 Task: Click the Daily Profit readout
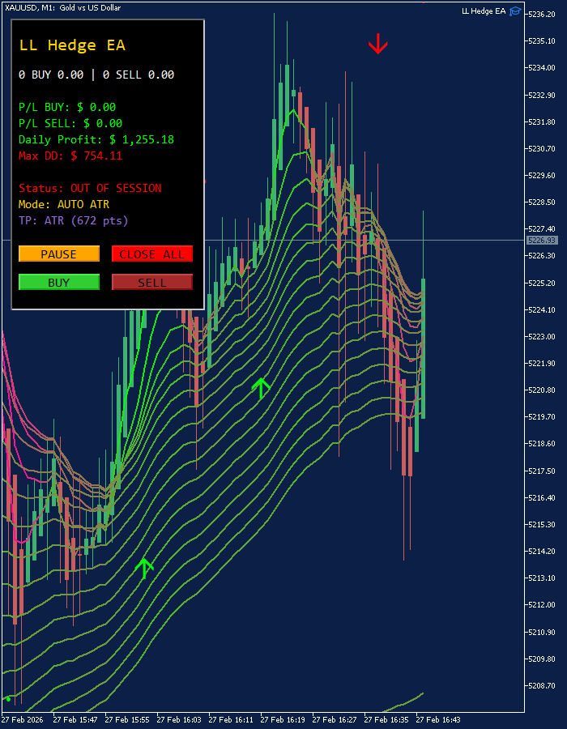pos(96,139)
